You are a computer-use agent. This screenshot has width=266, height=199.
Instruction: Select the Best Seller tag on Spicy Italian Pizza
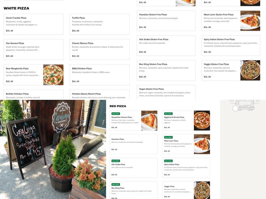click(x=169, y=161)
